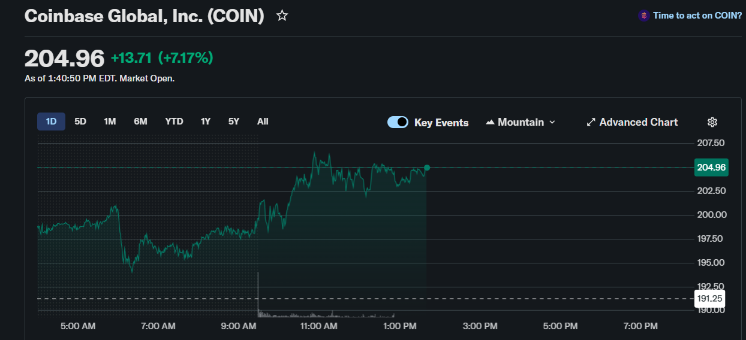Select the All time range

(x=263, y=122)
